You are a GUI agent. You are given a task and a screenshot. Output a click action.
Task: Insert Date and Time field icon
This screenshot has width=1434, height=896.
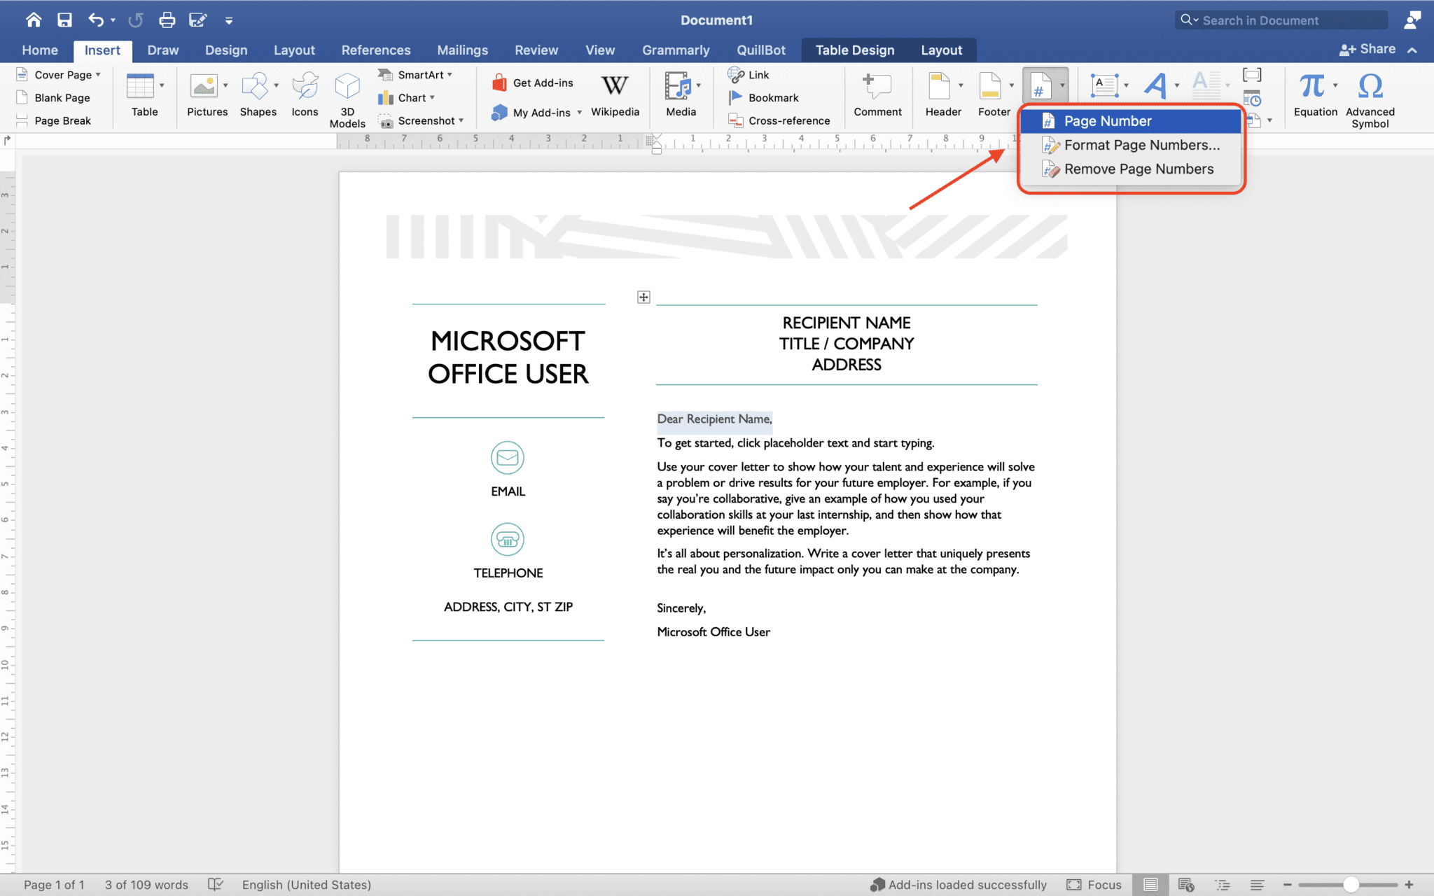pyautogui.click(x=1252, y=98)
